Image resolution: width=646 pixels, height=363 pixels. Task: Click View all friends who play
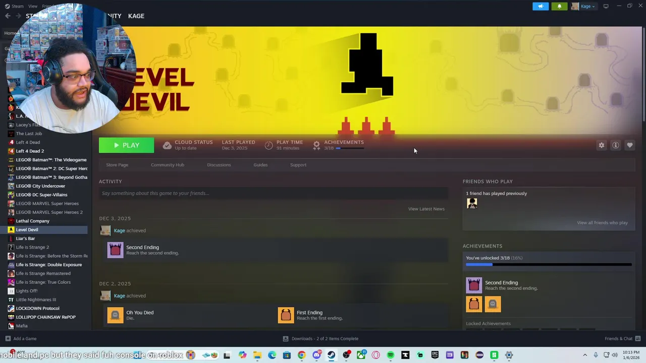(603, 223)
